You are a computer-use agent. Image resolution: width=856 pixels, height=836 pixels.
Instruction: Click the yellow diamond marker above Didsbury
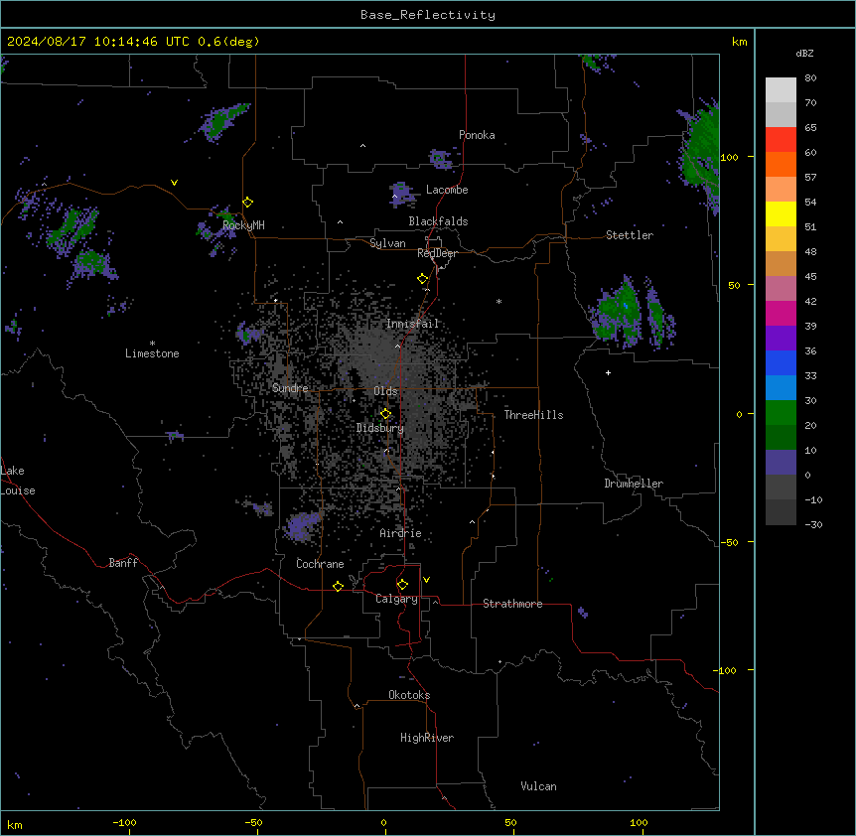coord(386,414)
